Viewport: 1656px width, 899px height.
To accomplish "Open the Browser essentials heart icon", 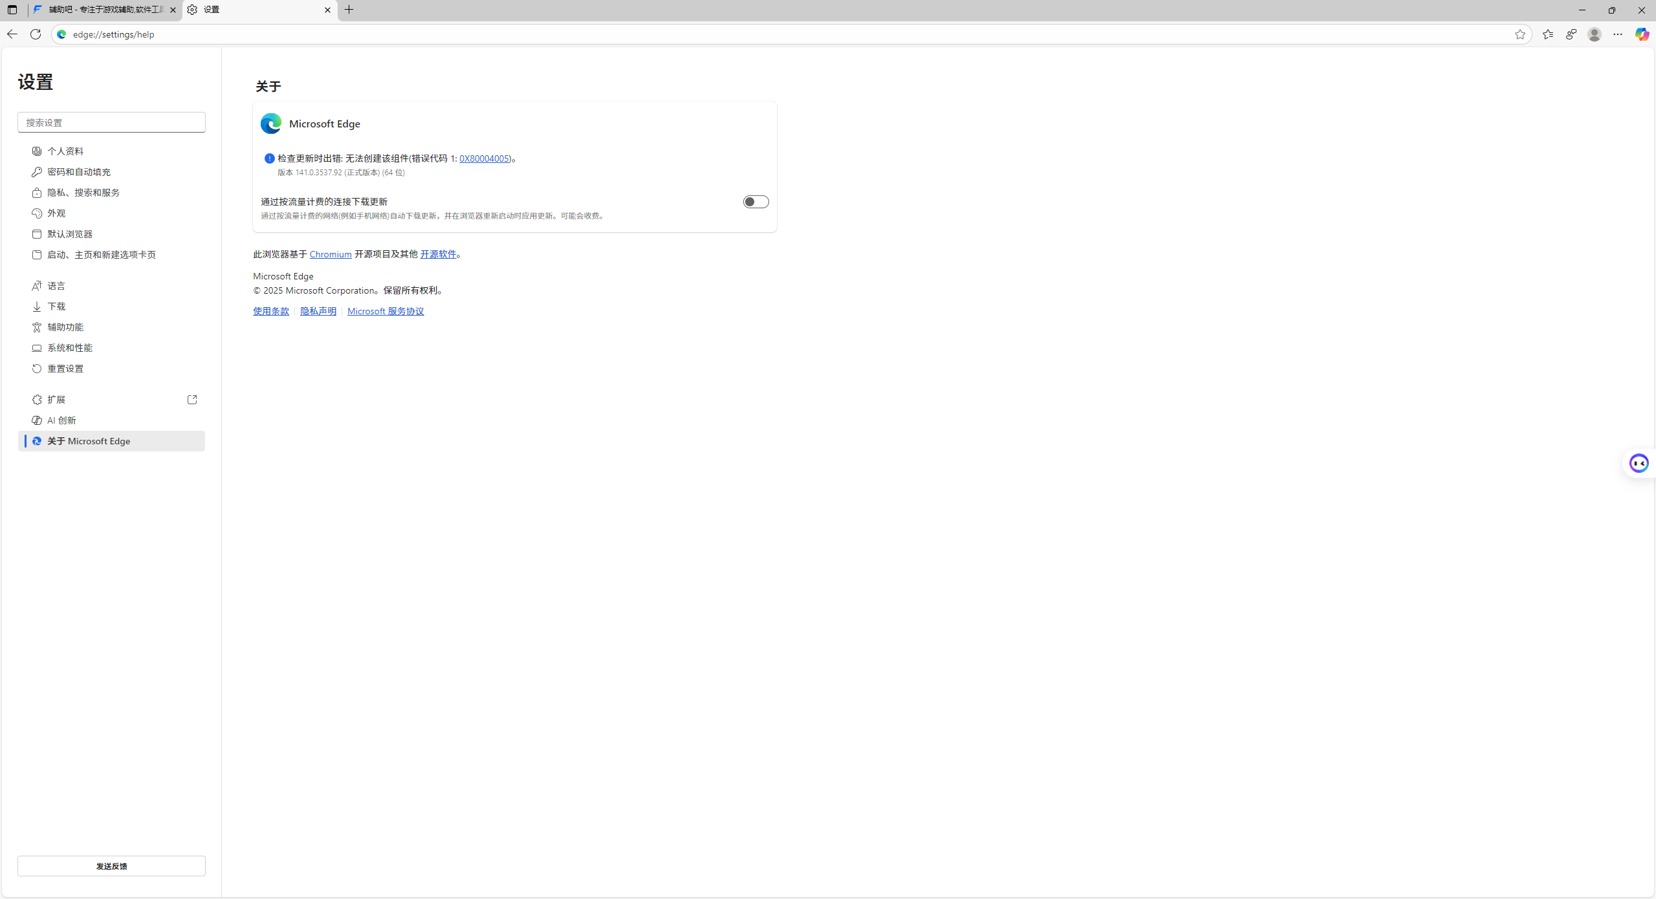I will pos(1571,34).
